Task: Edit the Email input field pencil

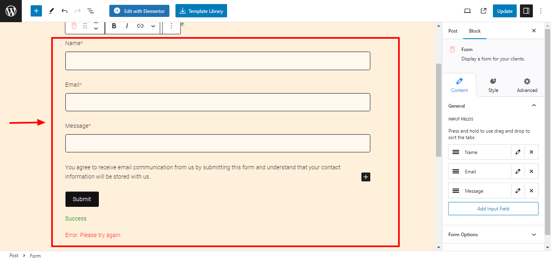Action: [518, 171]
